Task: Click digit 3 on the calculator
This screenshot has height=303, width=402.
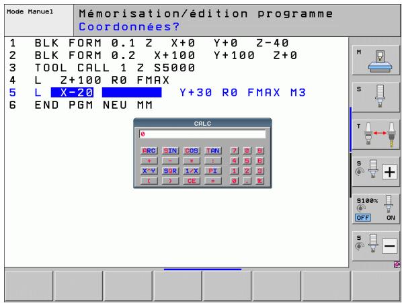Action: (x=259, y=171)
